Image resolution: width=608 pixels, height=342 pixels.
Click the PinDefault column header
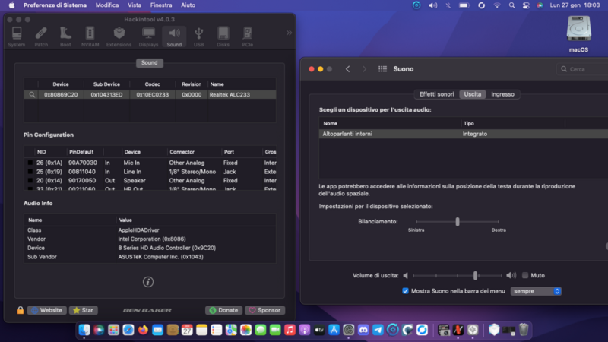[81, 152]
